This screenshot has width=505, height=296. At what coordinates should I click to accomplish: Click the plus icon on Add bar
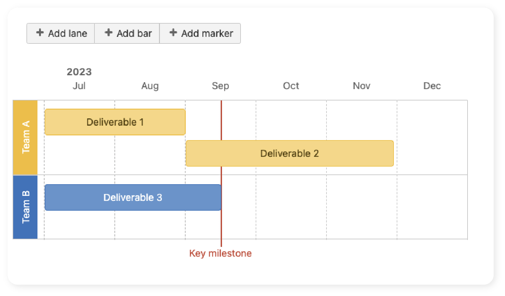coord(109,33)
